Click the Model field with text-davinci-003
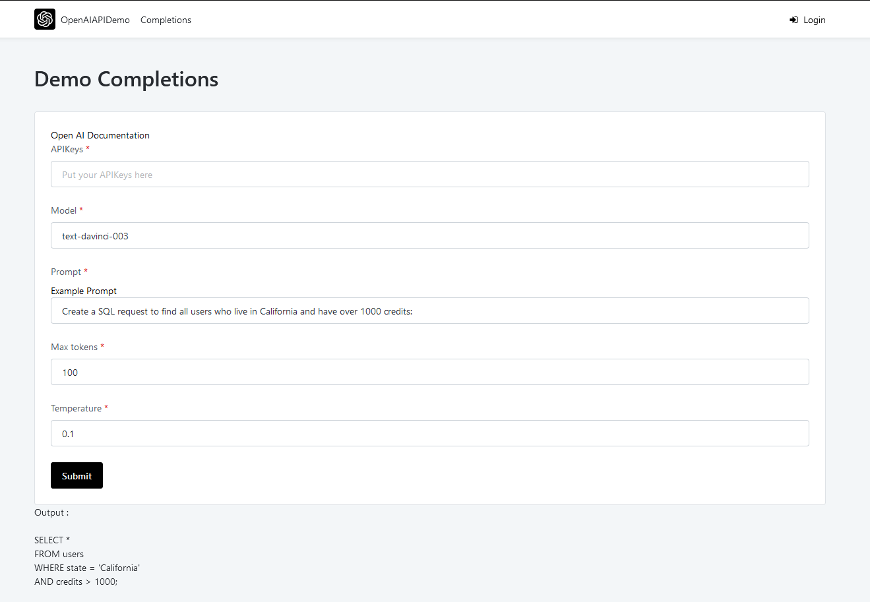This screenshot has width=870, height=602. click(430, 235)
